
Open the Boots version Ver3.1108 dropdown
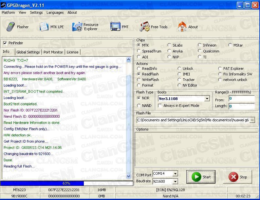(x=207, y=99)
